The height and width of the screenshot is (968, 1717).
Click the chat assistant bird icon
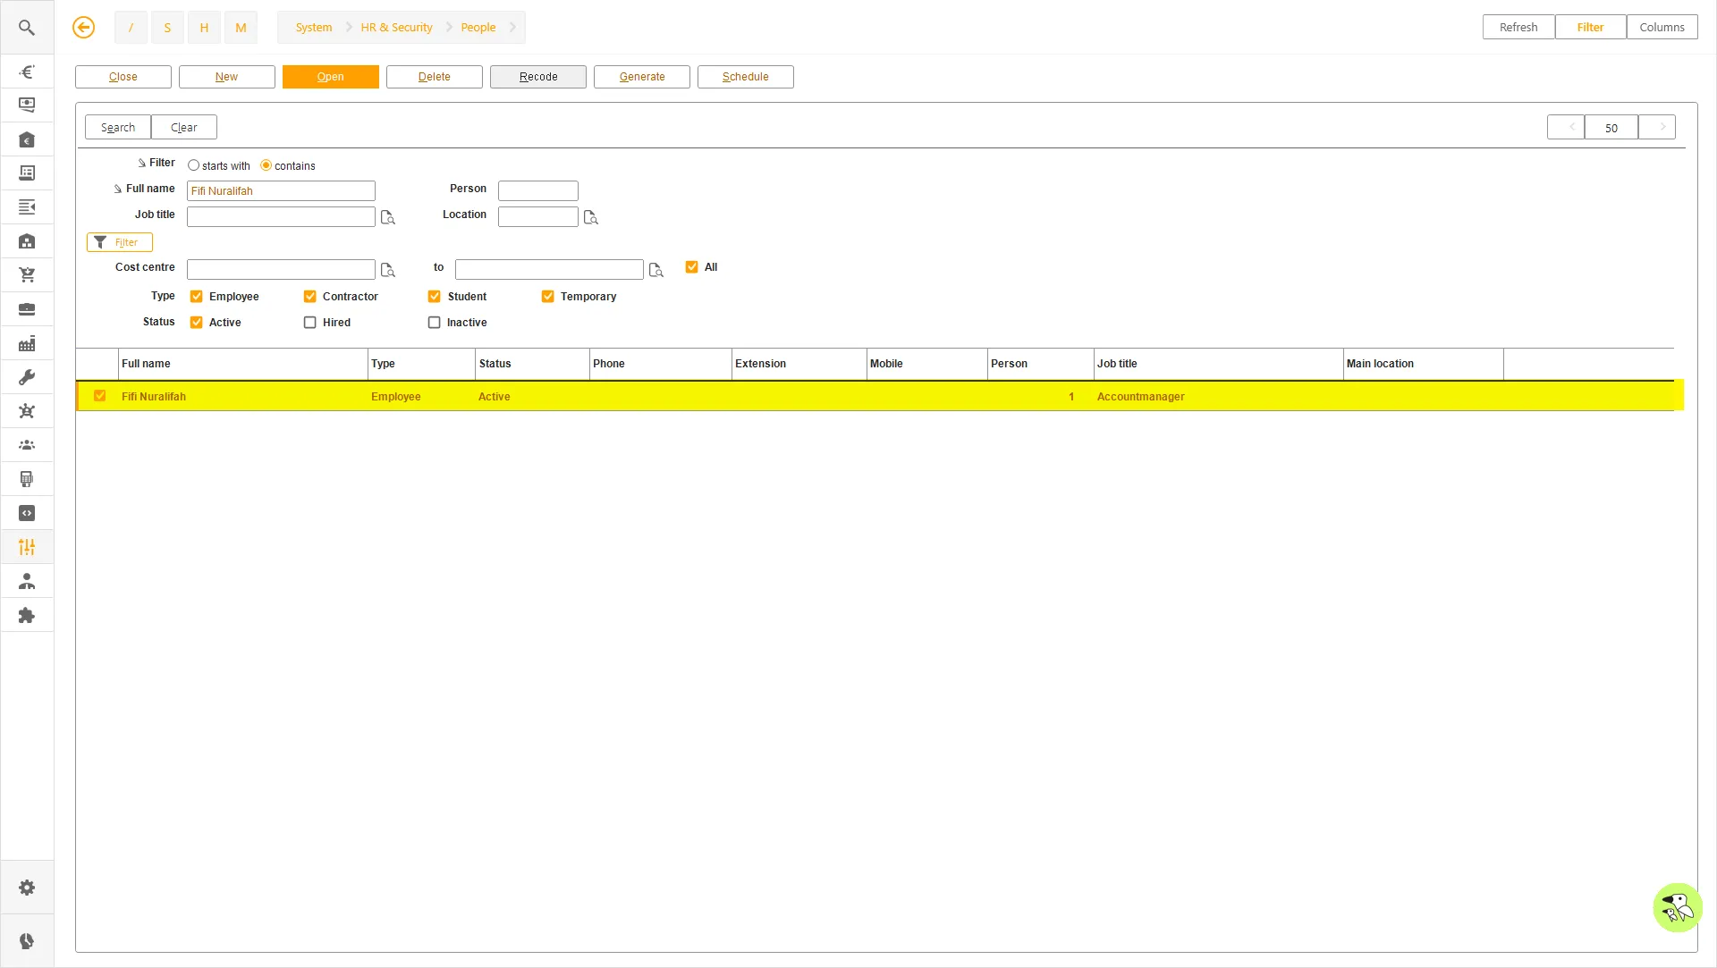pyautogui.click(x=1677, y=908)
